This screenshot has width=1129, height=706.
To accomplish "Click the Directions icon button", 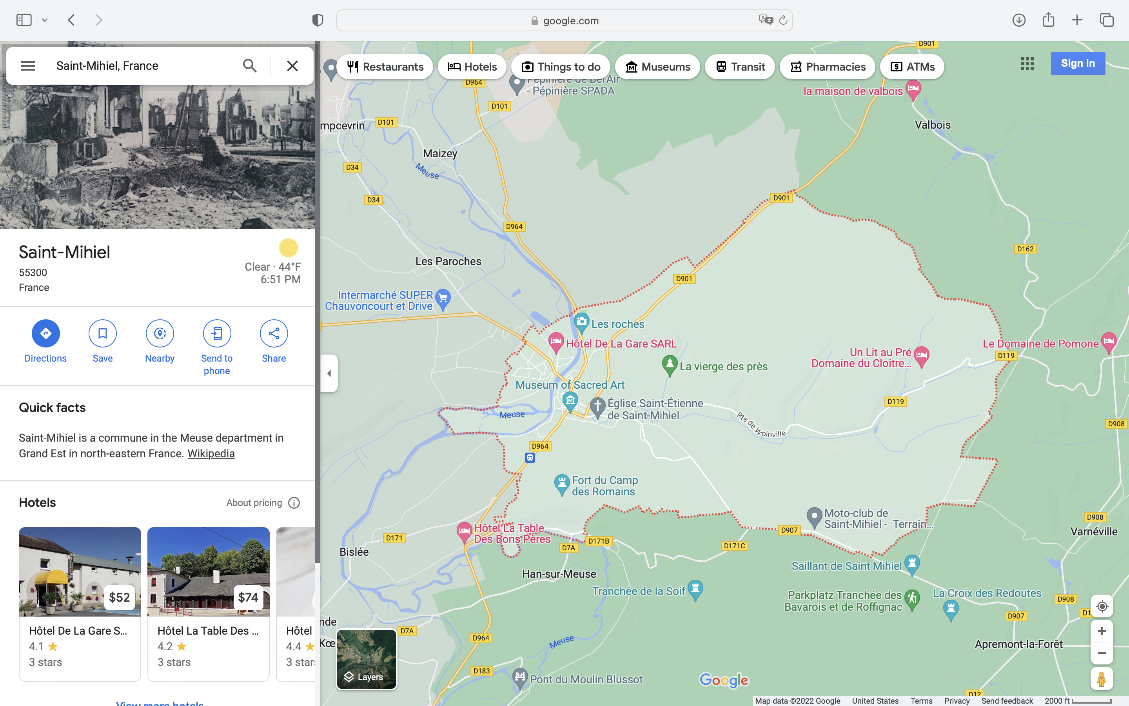I will (x=45, y=333).
